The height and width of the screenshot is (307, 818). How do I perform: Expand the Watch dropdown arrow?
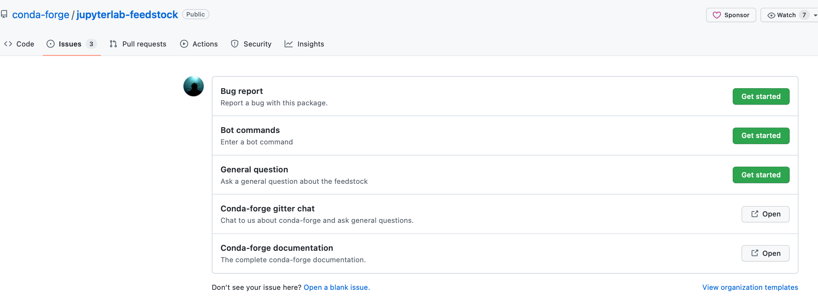click(x=815, y=15)
